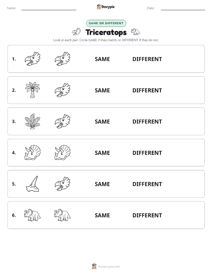Click the dinosaur head icon left of the title
212x275 pixels.
[x=77, y=31]
